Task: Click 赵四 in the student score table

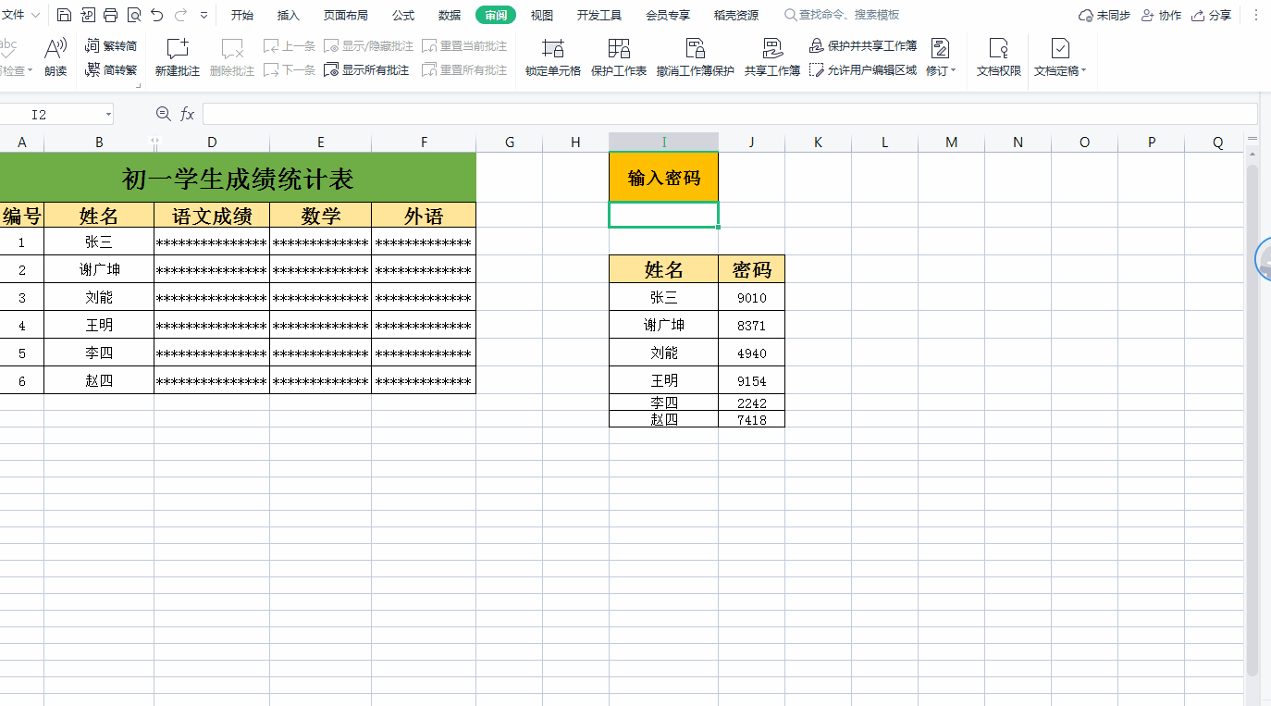Action: [99, 380]
